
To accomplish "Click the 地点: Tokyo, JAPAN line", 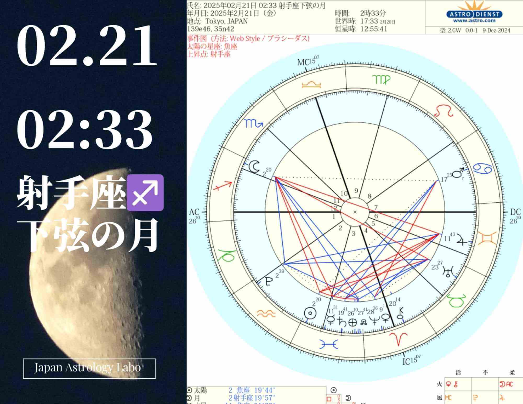I will [x=218, y=21].
